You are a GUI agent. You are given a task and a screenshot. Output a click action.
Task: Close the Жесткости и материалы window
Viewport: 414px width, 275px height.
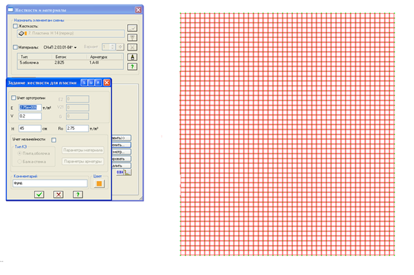pyautogui.click(x=138, y=10)
